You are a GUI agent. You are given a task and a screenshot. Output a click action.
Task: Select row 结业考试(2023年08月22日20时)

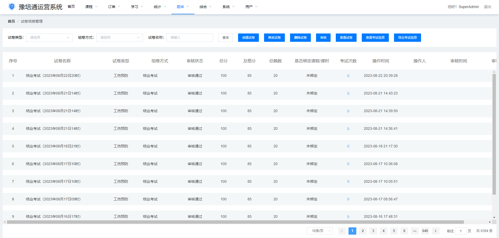[247, 76]
